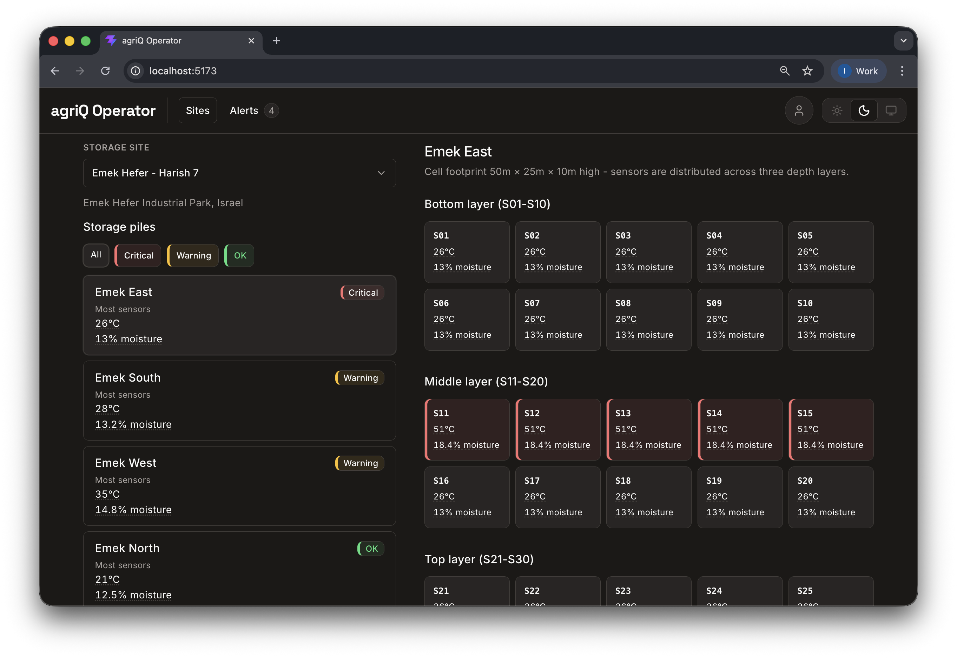Viewport: 957px width, 658px height.
Task: Click the agriQ Operator lightning favicon
Action: coord(111,40)
